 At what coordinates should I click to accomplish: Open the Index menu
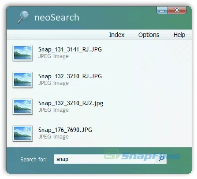click(x=117, y=35)
